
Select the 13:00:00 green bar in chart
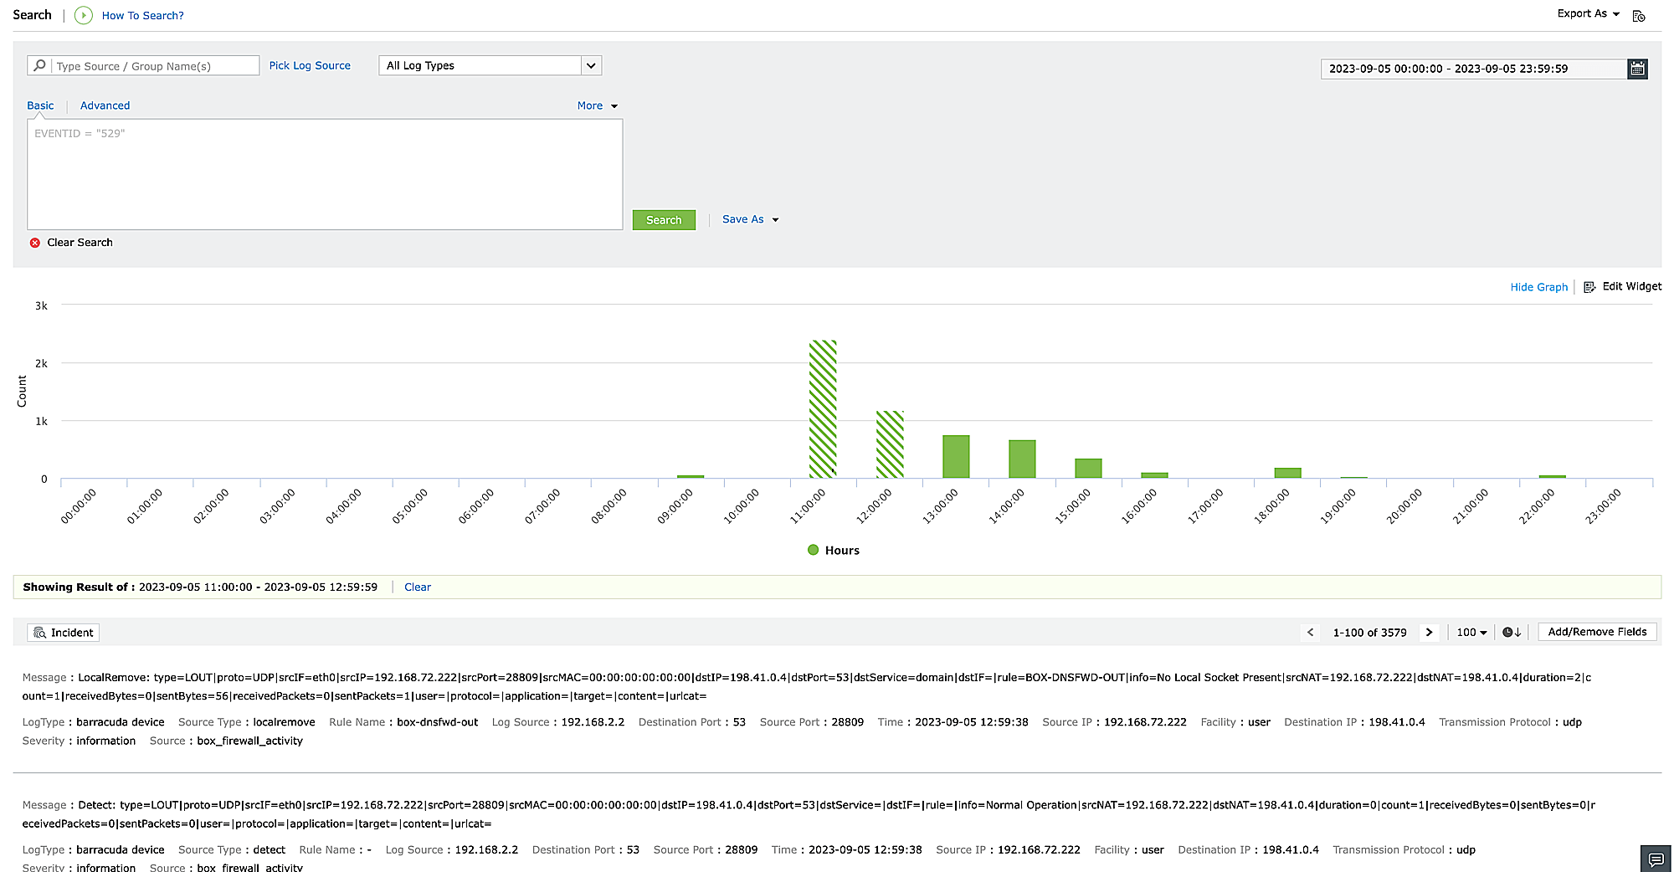956,457
